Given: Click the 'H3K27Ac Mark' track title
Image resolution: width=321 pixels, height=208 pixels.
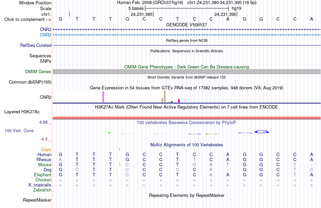Looking at the screenshot, I should [x=187, y=107].
